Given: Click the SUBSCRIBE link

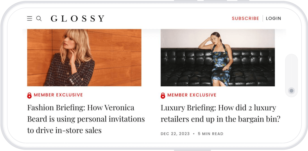Looking at the screenshot, I should [245, 19].
